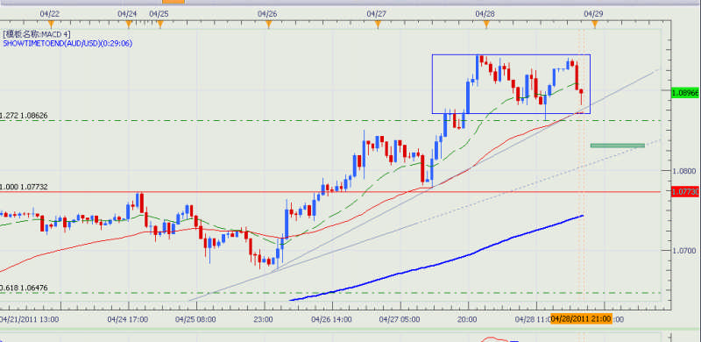Click the 1.0800 price axis label

tap(684, 171)
